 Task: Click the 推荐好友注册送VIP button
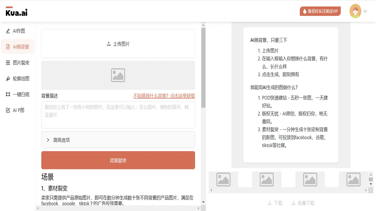(320, 11)
